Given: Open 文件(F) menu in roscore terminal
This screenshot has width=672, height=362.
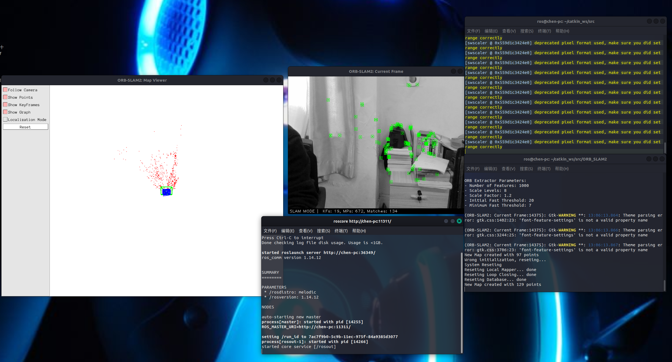Looking at the screenshot, I should pyautogui.click(x=270, y=231).
